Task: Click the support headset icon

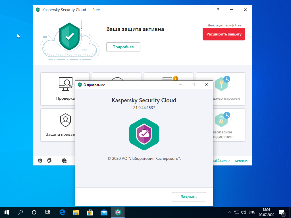Action: click(x=49, y=161)
